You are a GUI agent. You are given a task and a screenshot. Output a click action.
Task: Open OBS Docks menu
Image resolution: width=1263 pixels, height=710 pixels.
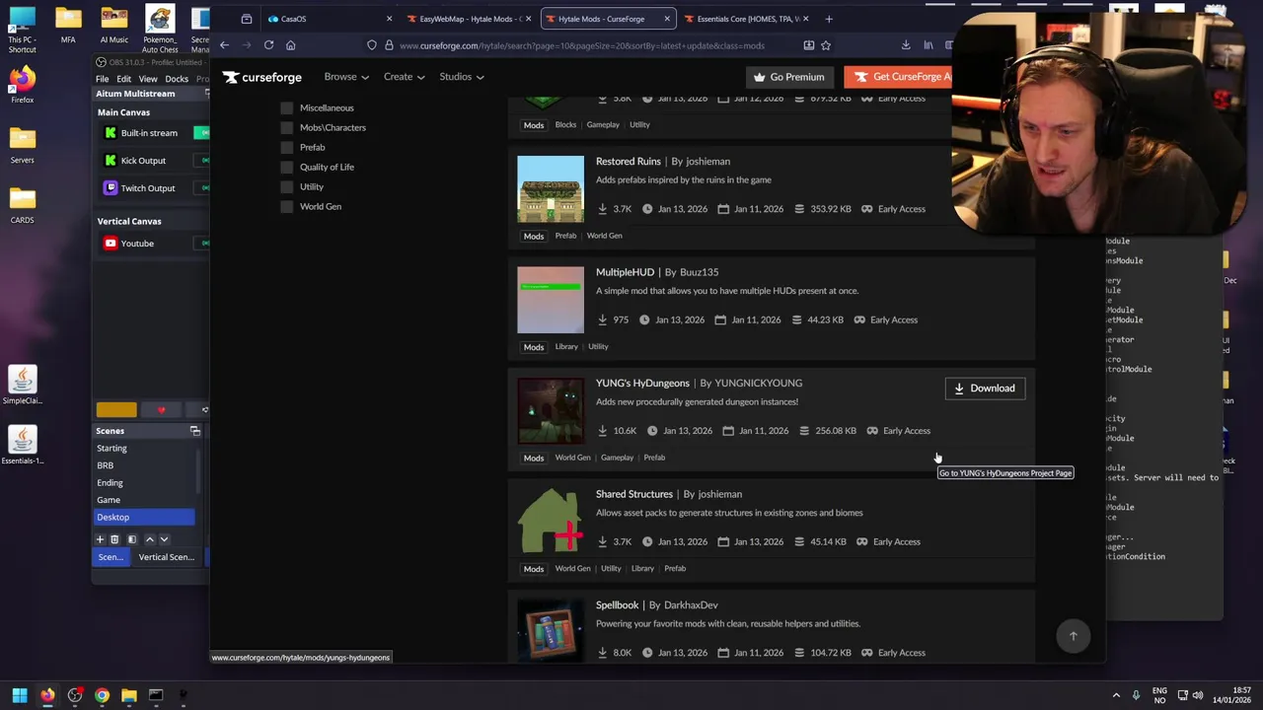coord(177,79)
